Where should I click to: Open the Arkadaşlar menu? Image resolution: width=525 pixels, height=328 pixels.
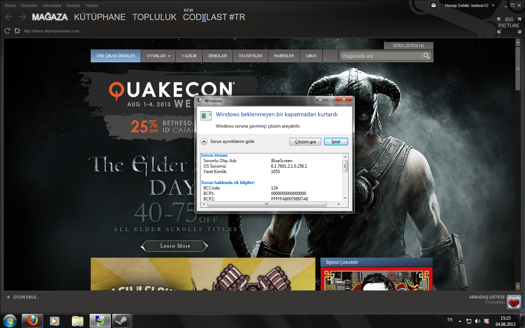click(x=52, y=5)
